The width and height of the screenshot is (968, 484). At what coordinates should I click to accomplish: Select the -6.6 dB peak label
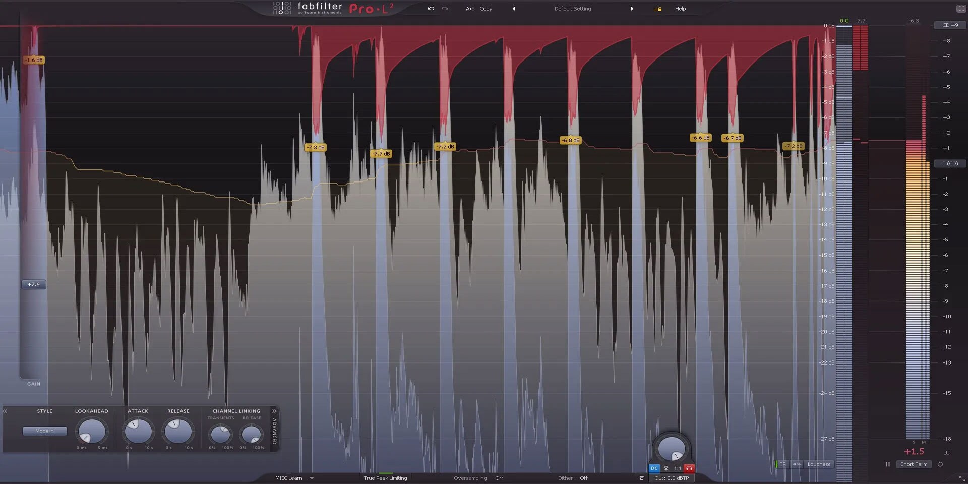coord(700,137)
